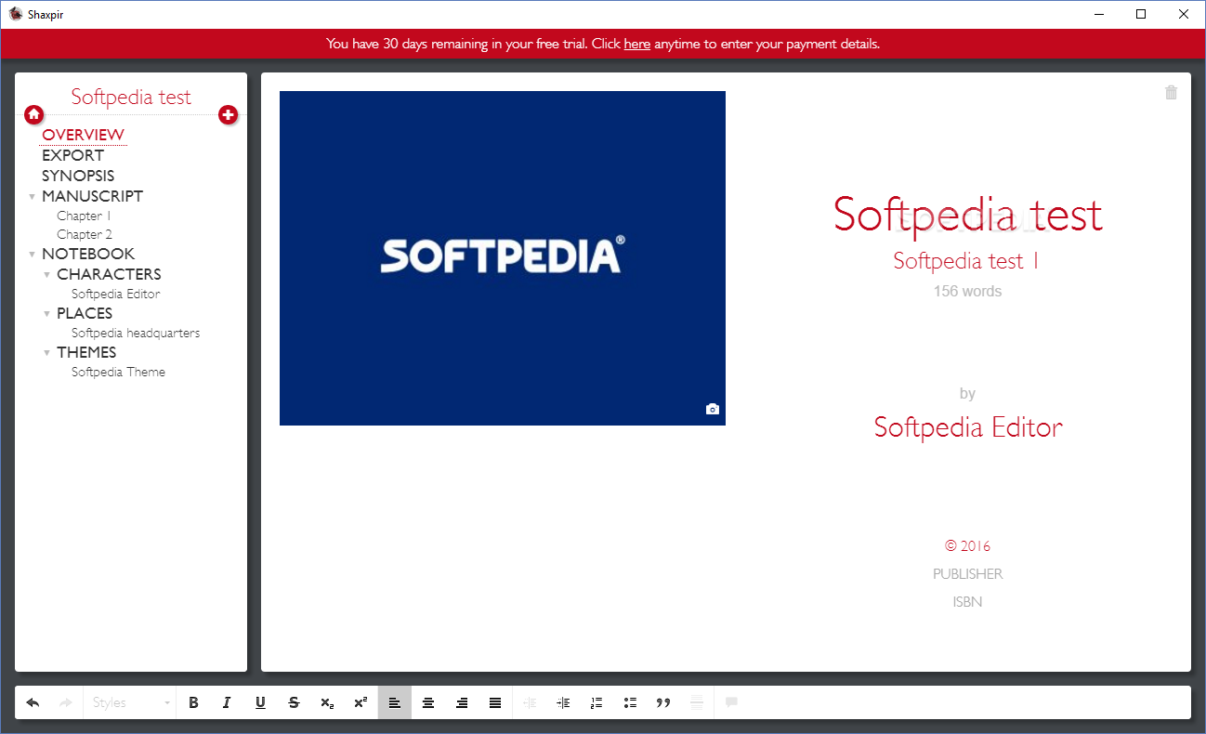Open Chapter 1 in the manuscript
Screen dimensions: 1206x734
85,216
